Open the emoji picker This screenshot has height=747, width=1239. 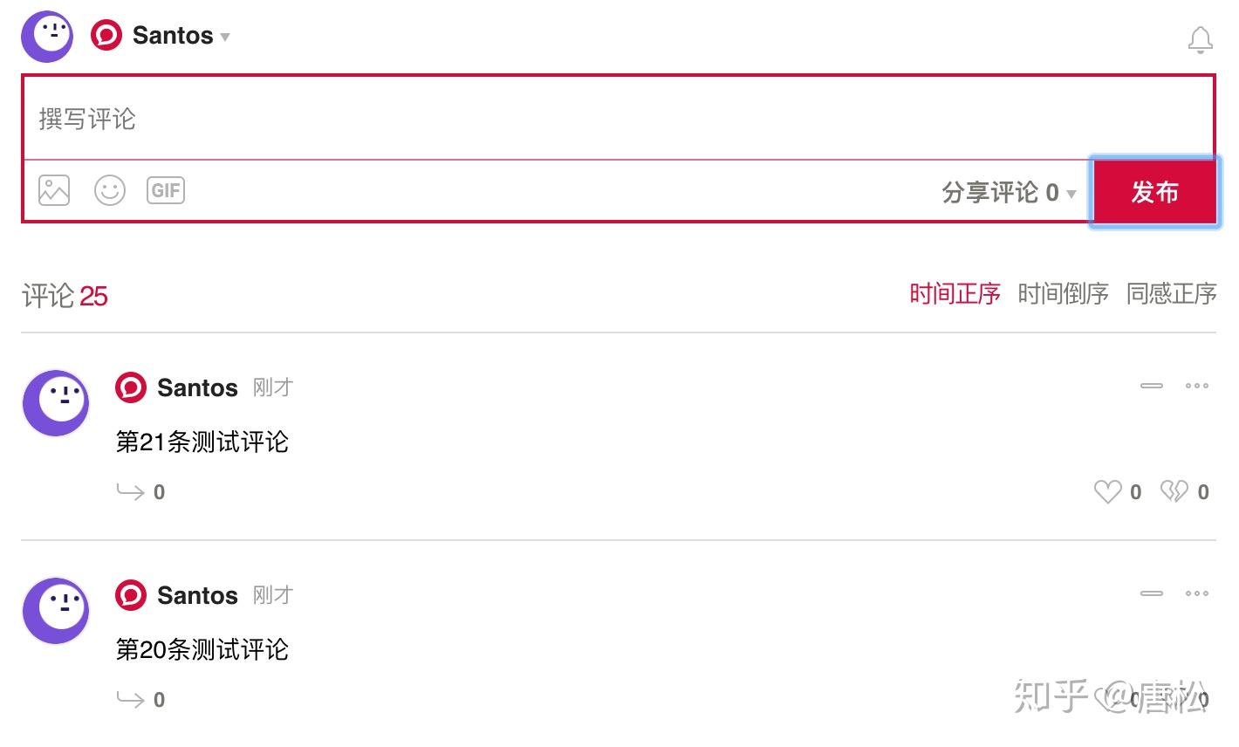click(x=110, y=190)
